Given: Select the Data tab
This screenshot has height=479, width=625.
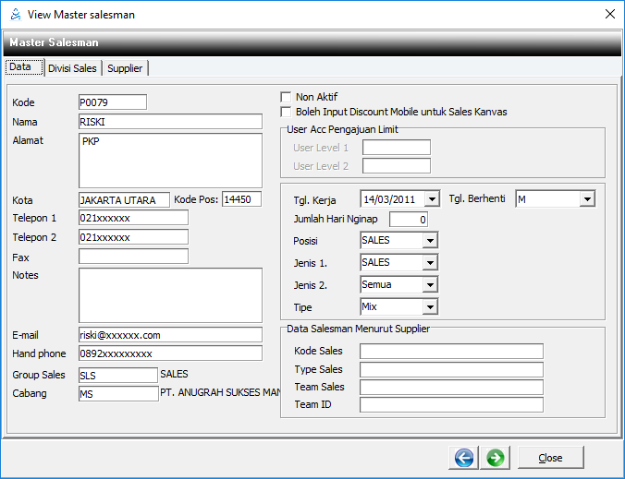Looking at the screenshot, I should pyautogui.click(x=20, y=67).
